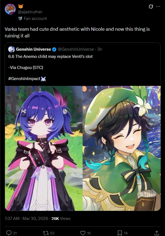Click the @GenshinUniverse handle in quote
The height and width of the screenshot is (236, 165).
76,49
